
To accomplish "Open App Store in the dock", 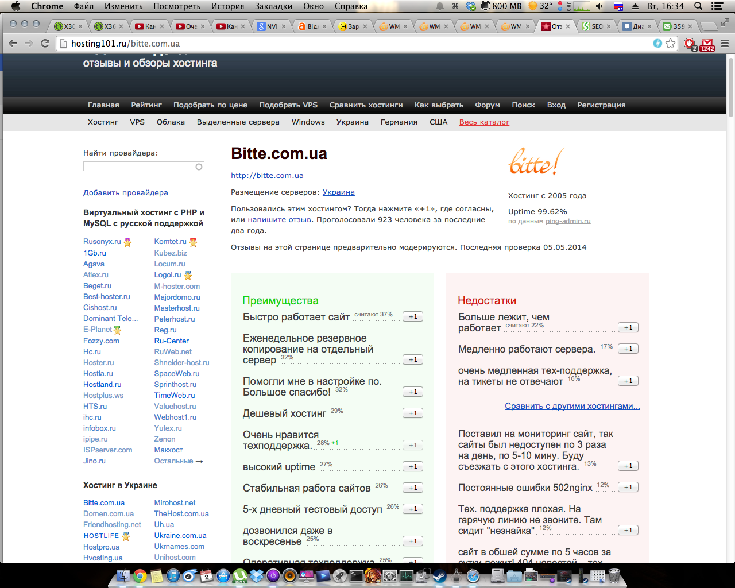I will click(223, 575).
